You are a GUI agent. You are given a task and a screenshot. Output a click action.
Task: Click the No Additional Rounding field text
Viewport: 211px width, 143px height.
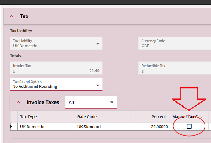35,86
